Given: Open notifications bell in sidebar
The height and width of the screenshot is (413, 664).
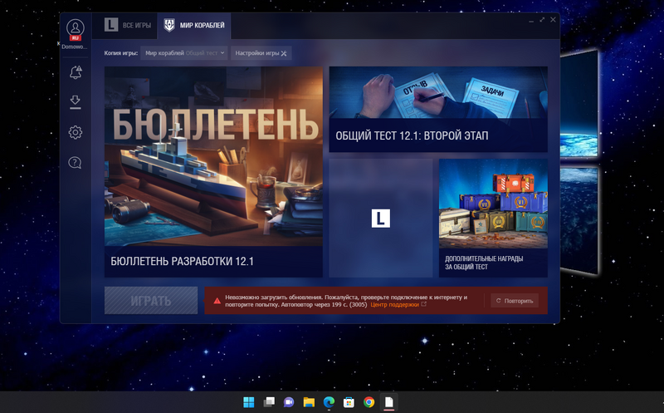Looking at the screenshot, I should coord(76,72).
